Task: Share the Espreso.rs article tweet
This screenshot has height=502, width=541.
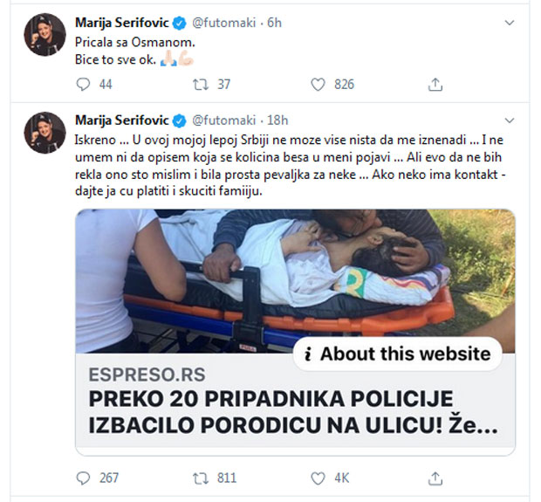Action: tap(435, 478)
